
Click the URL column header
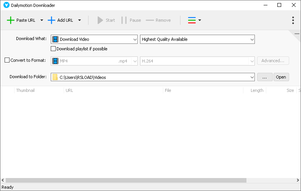click(113, 90)
